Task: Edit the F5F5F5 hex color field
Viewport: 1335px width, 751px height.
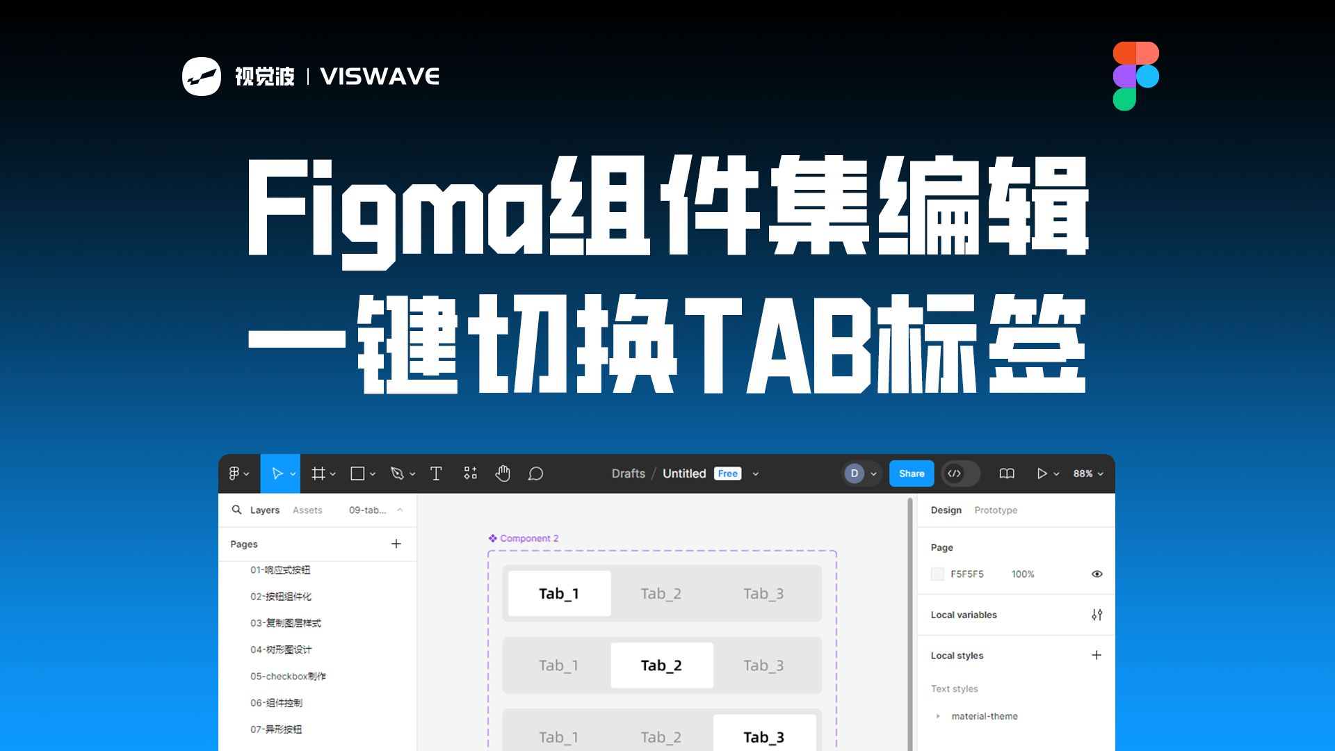Action: 967,574
